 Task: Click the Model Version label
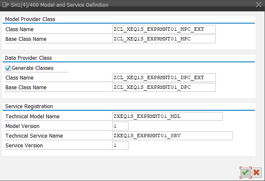pyautogui.click(x=23, y=126)
